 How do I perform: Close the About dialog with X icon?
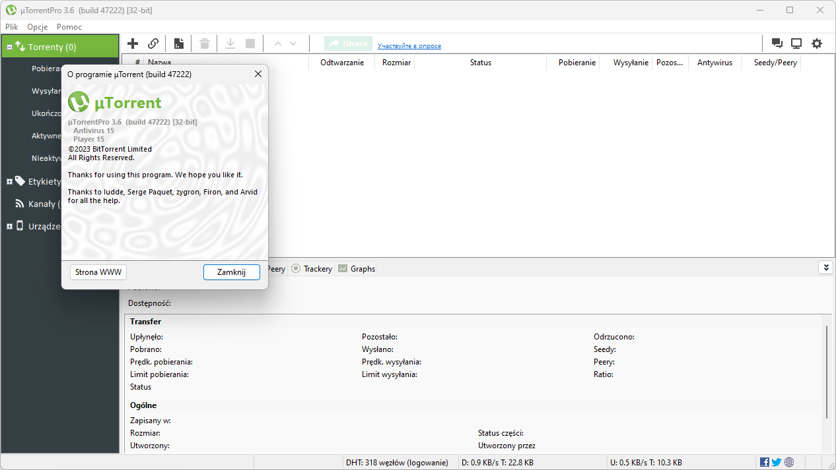258,74
